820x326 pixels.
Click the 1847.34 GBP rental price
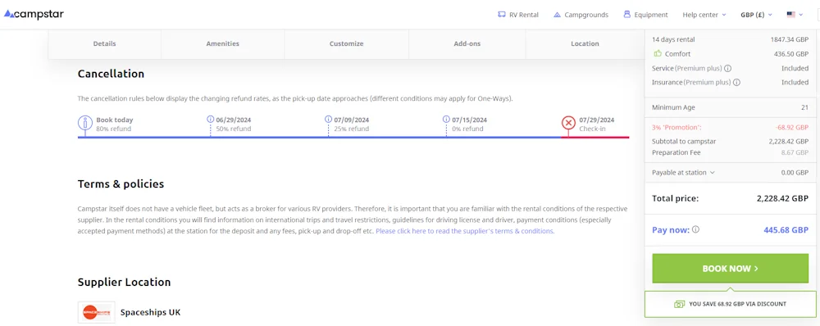pos(789,39)
